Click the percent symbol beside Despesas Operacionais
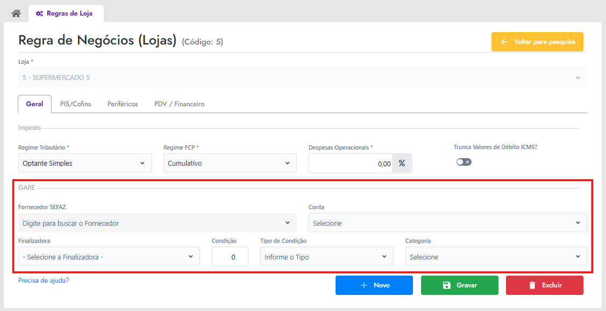The height and width of the screenshot is (311, 606). pyautogui.click(x=402, y=163)
